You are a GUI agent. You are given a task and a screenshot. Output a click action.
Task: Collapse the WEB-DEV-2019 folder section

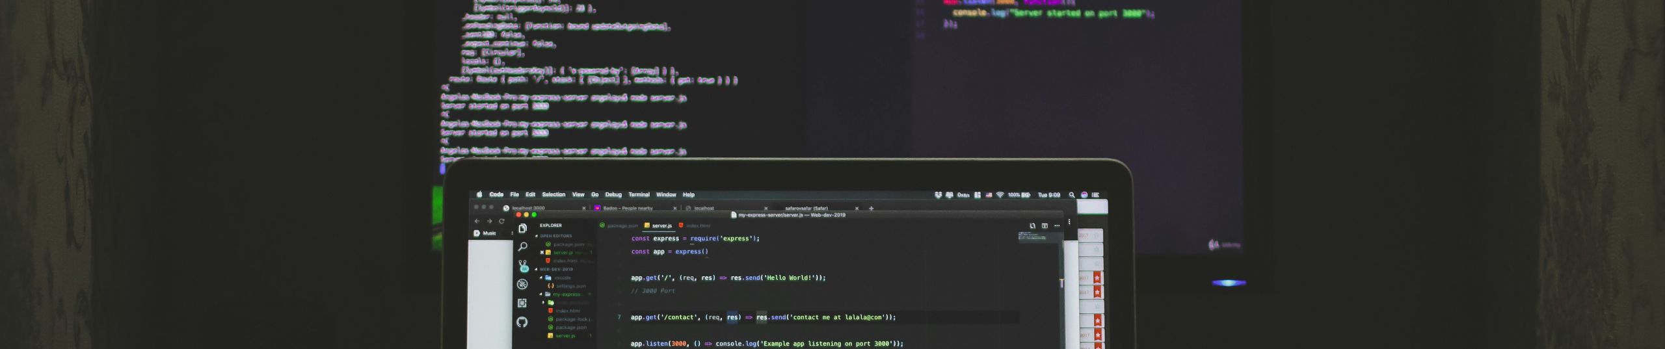537,269
